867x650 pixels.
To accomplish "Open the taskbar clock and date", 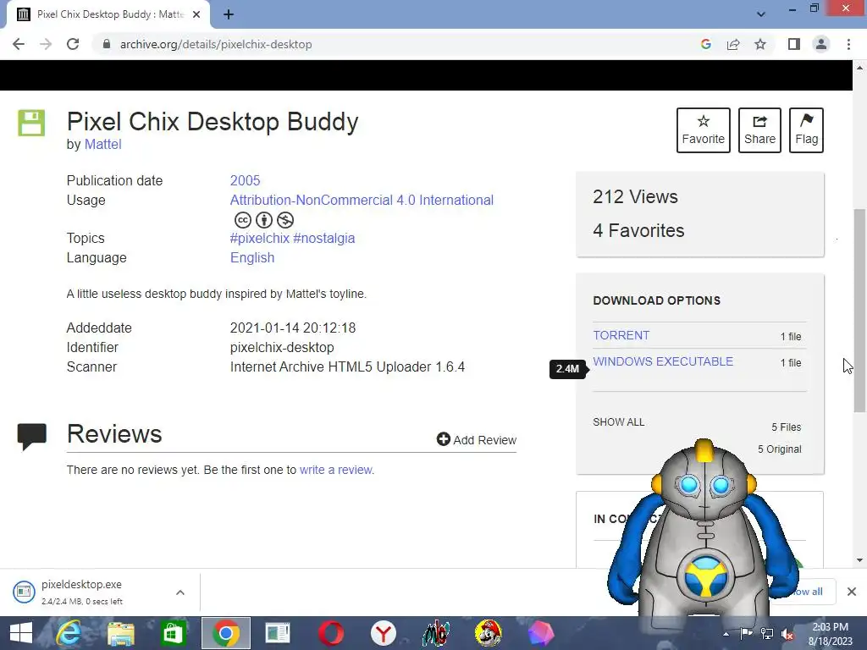I will [831, 633].
